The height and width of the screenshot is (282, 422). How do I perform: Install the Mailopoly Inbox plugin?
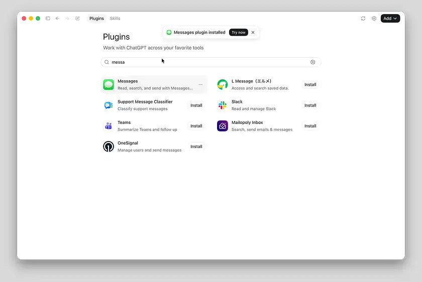tap(310, 126)
